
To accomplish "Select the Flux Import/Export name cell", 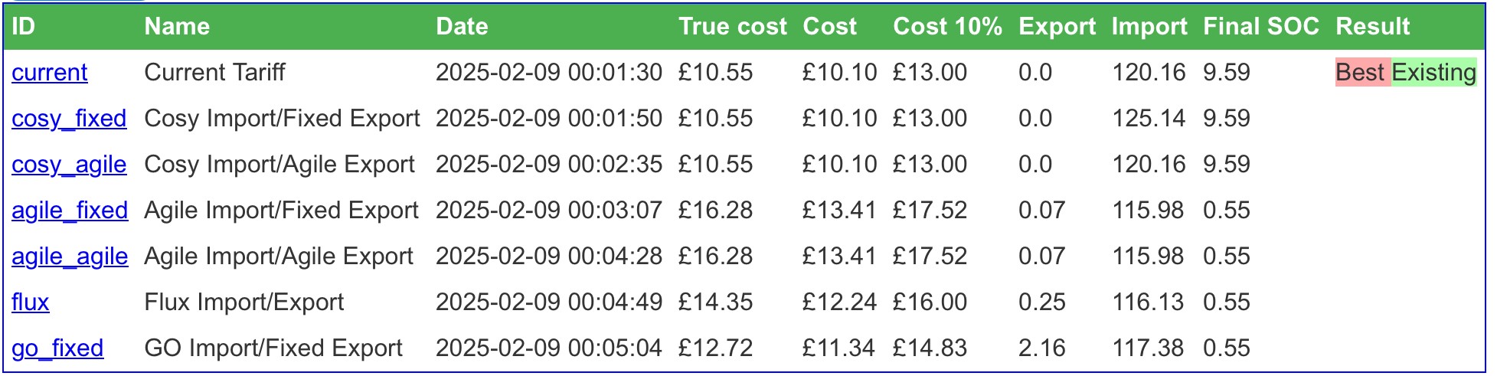I will pos(244,302).
